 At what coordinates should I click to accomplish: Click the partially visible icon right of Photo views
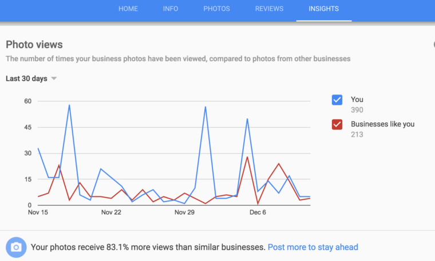click(x=433, y=45)
